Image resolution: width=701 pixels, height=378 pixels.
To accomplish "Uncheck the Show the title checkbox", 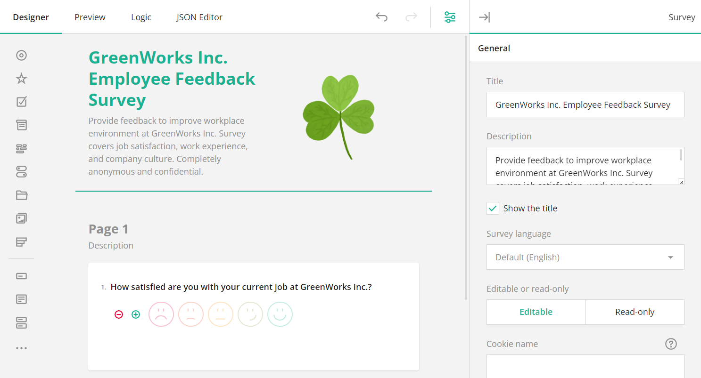I will pos(493,208).
